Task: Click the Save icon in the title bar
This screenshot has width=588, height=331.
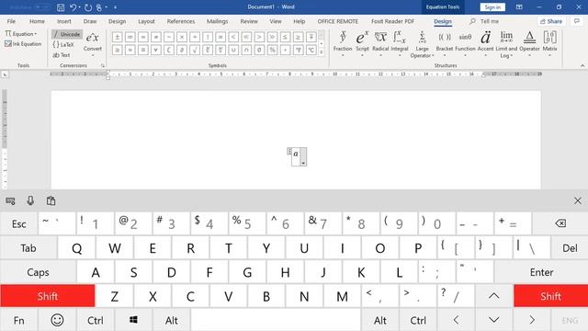Action: [x=61, y=7]
